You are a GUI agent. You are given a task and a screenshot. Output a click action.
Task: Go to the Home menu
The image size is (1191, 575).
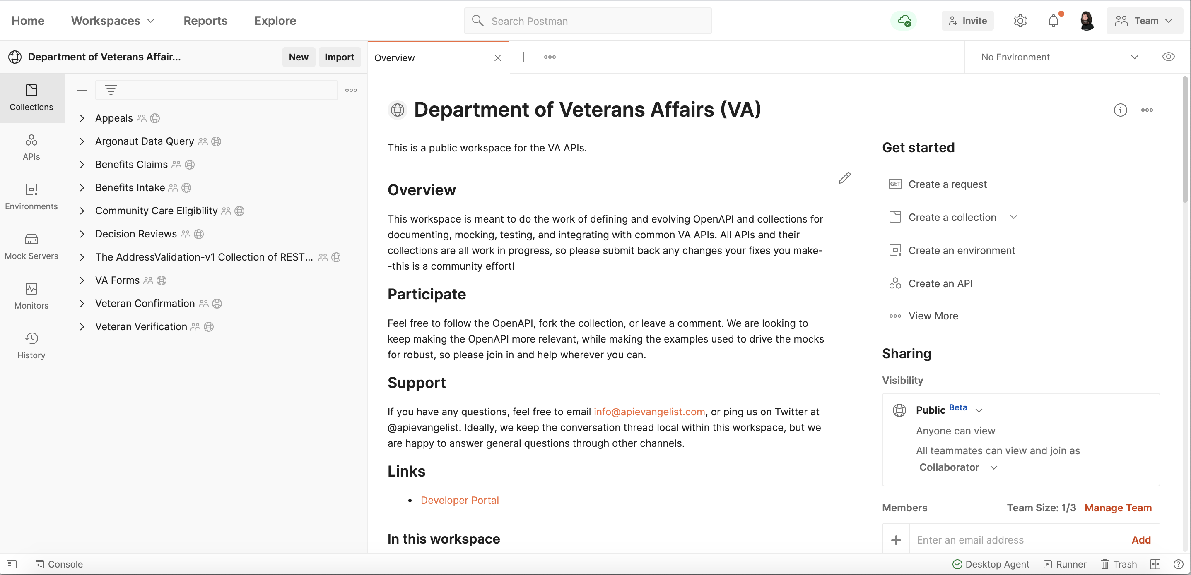coord(28,21)
